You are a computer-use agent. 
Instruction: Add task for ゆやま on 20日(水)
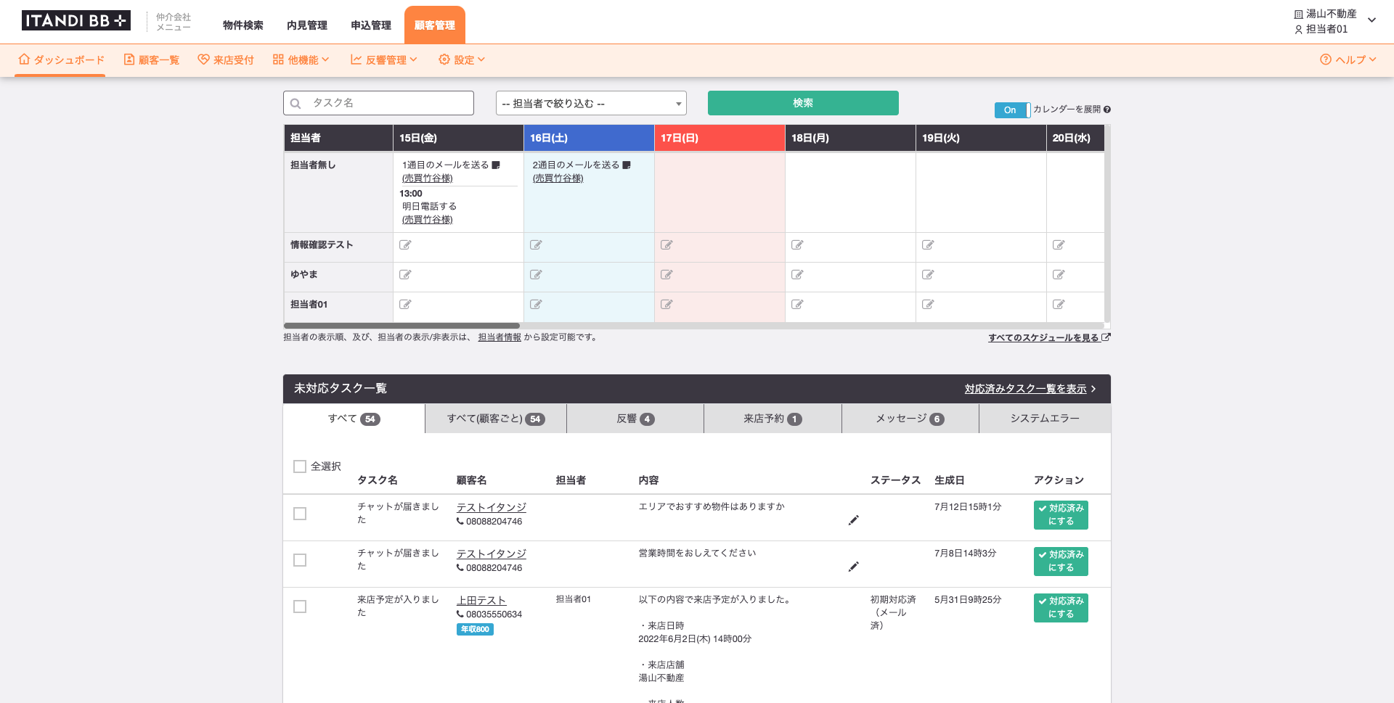pyautogui.click(x=1059, y=275)
